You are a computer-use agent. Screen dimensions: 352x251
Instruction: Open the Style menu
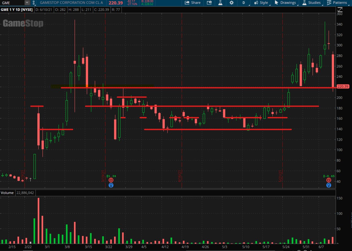coord(261,3)
